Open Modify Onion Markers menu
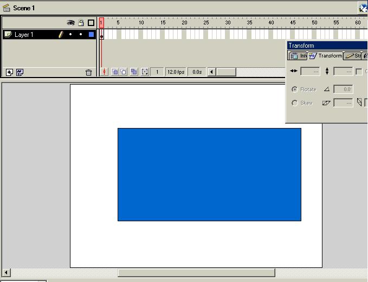The height and width of the screenshot is (282, 368). click(145, 72)
